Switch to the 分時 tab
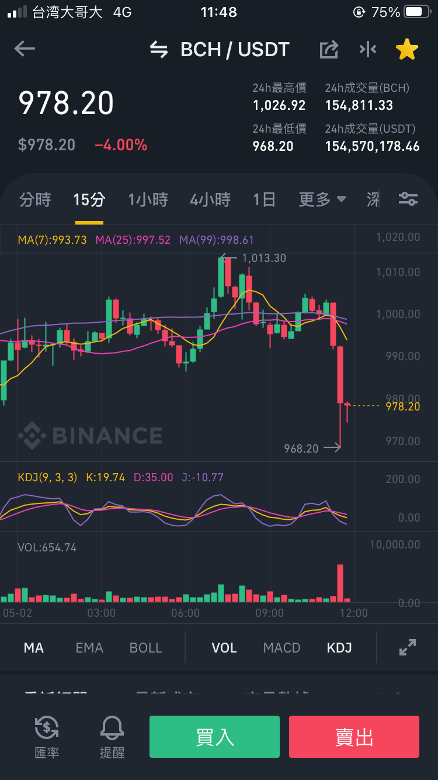 [x=35, y=199]
